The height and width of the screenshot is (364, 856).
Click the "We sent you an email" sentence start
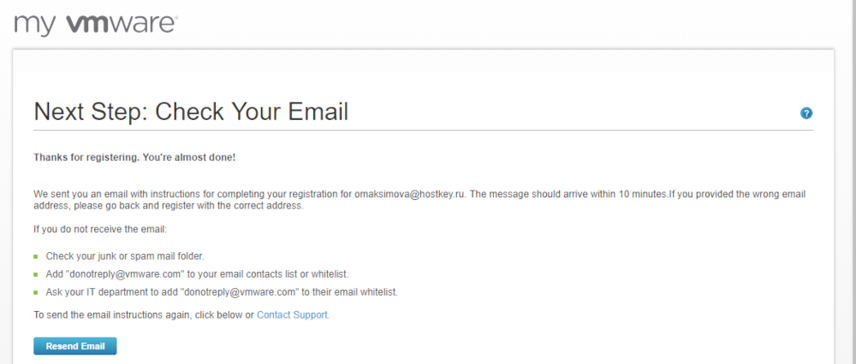click(80, 195)
